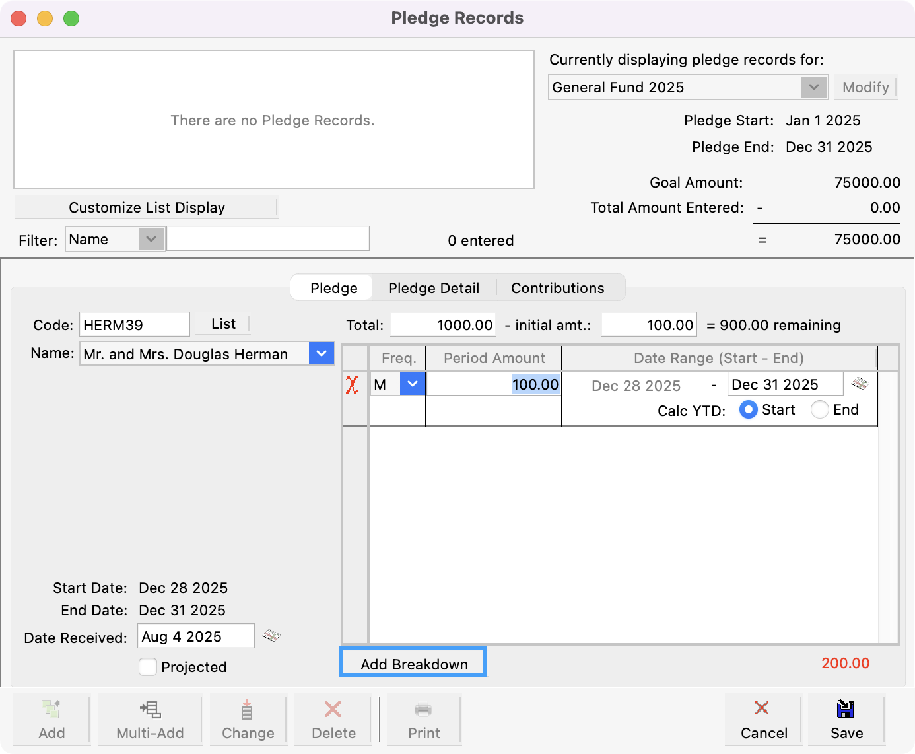Expand the frequency dropdown showing M
Image resolution: width=915 pixels, height=754 pixels.
click(x=413, y=384)
